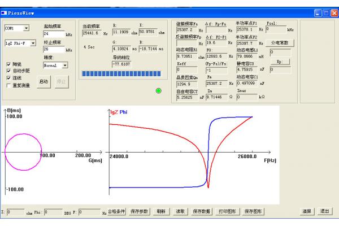Open the COM1 port dropdown
The image size is (339, 226).
coord(17,28)
